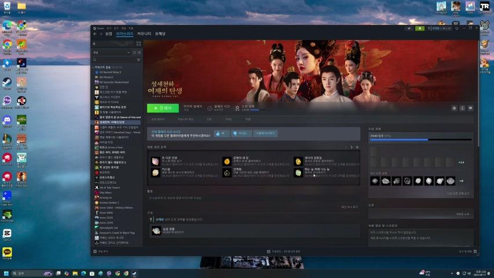Click the Steam page vertical scrollbar
494x278 pixels.
478,93
